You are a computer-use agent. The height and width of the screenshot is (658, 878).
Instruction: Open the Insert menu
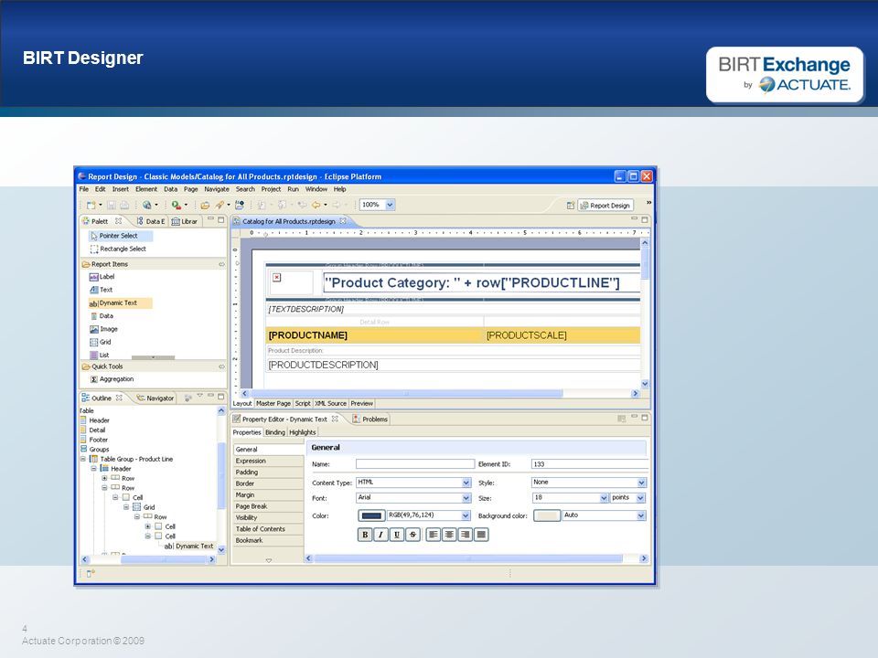click(121, 190)
